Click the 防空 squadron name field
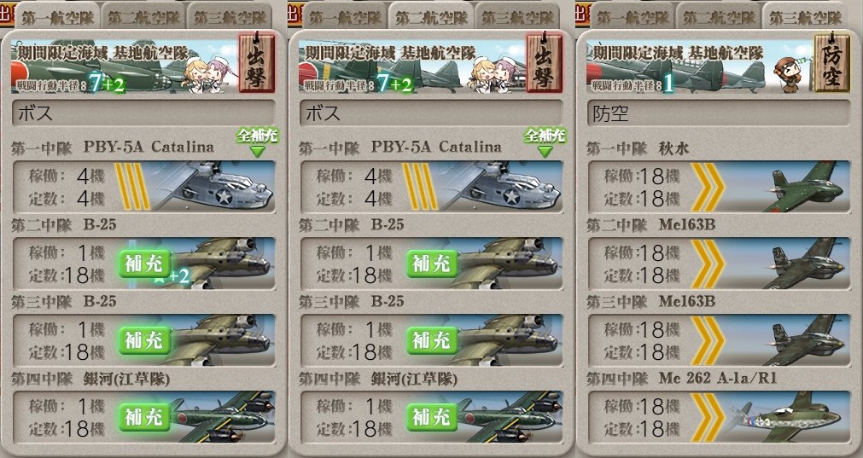 tap(719, 113)
